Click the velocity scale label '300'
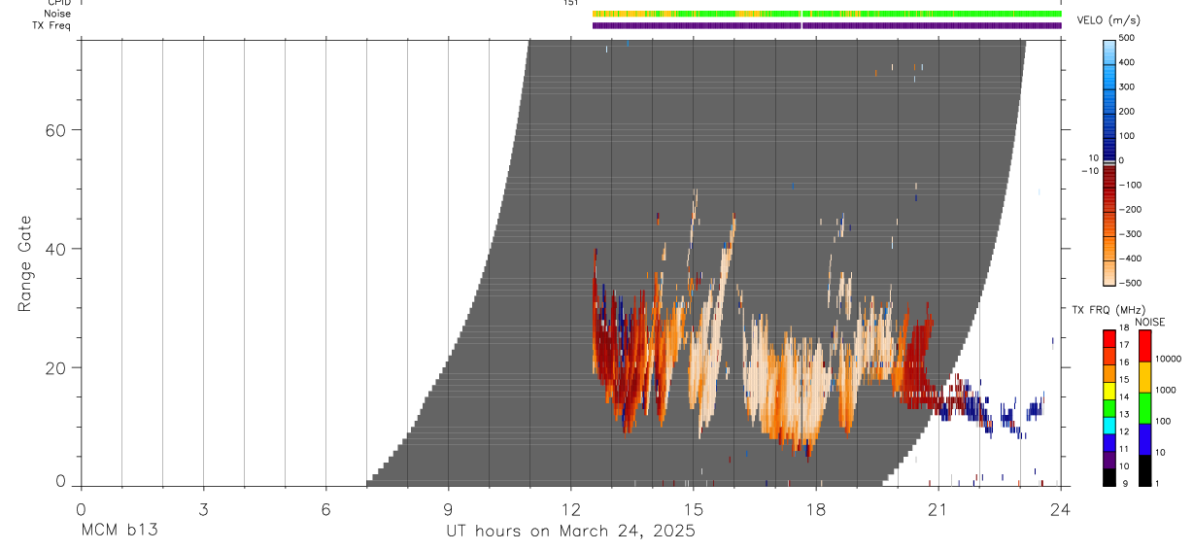This screenshot has width=1193, height=551. click(1127, 86)
